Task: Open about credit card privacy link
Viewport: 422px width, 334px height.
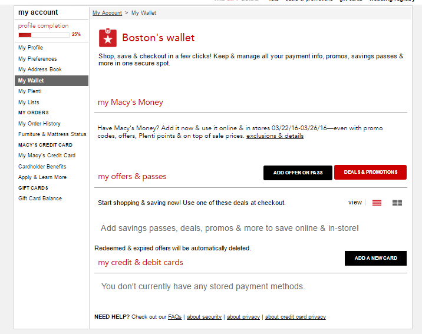Action: pos(295,317)
